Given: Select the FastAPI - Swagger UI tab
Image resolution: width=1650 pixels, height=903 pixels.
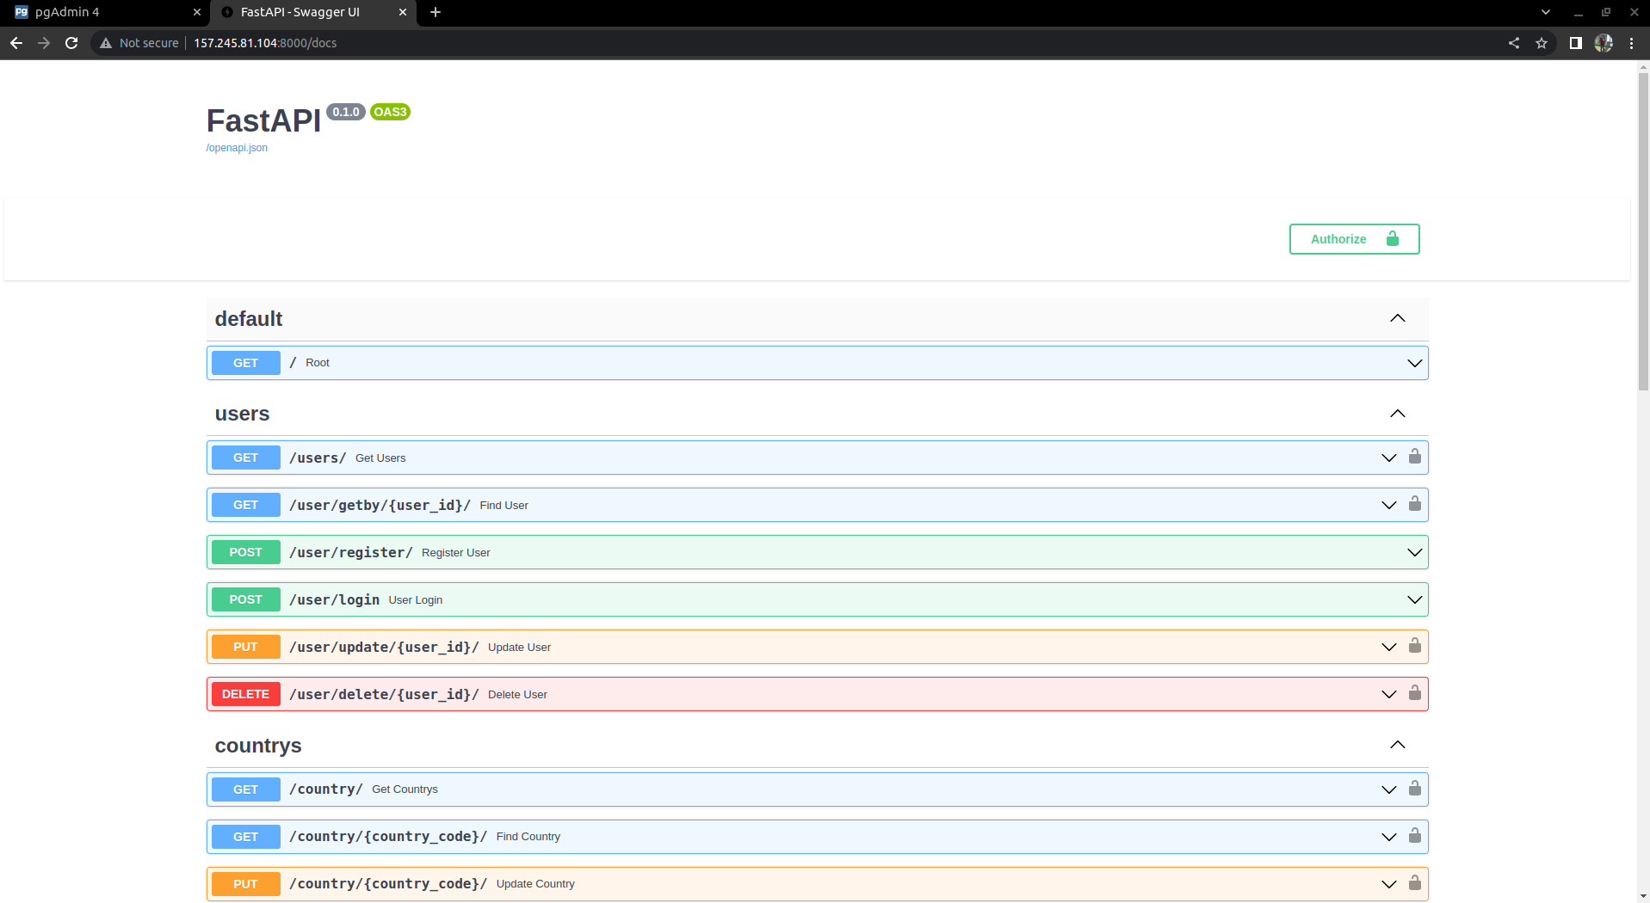Looking at the screenshot, I should pyautogui.click(x=312, y=12).
